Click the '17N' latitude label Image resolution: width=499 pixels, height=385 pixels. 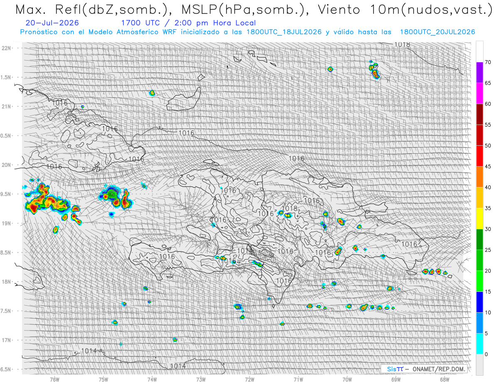[6, 340]
